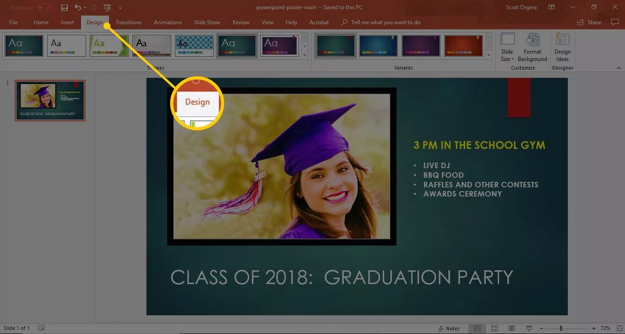
Task: Open Ribbon Display Options icon
Action: tap(552, 7)
